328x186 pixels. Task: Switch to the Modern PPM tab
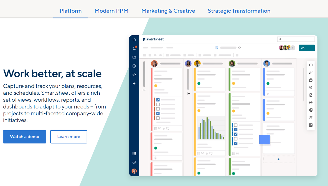point(111,11)
